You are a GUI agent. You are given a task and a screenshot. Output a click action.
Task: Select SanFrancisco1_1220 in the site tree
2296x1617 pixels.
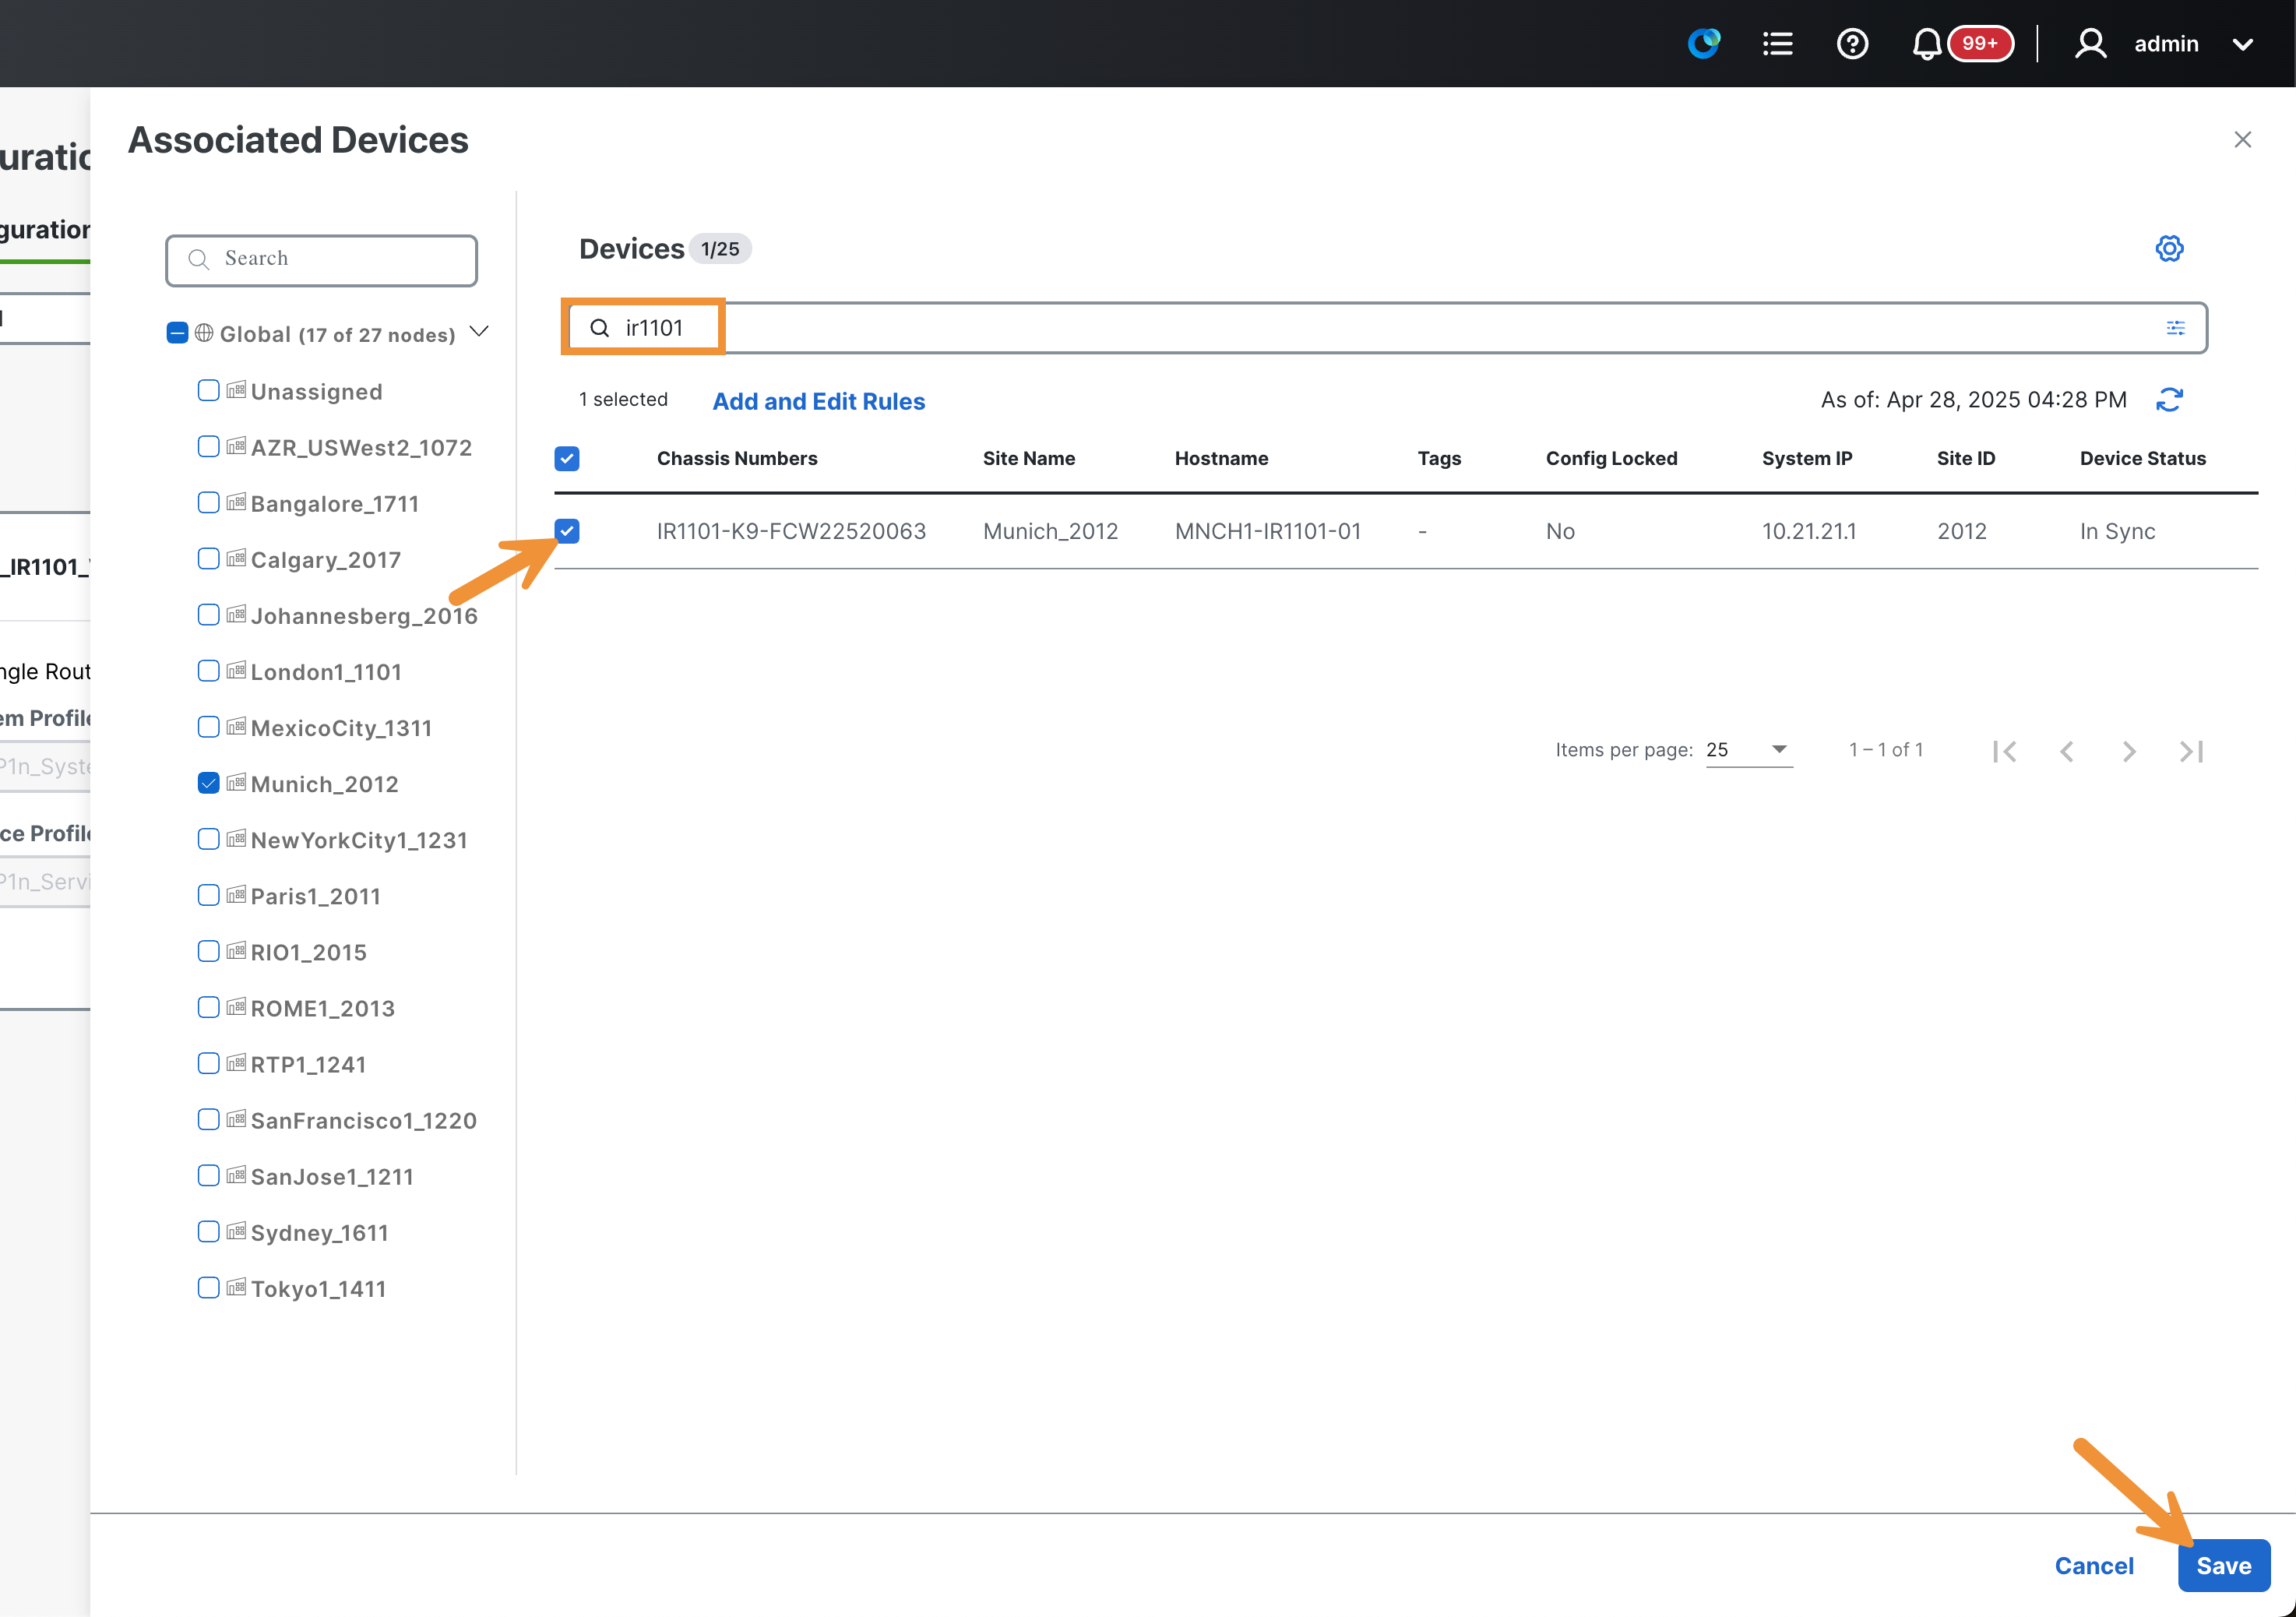tap(364, 1120)
